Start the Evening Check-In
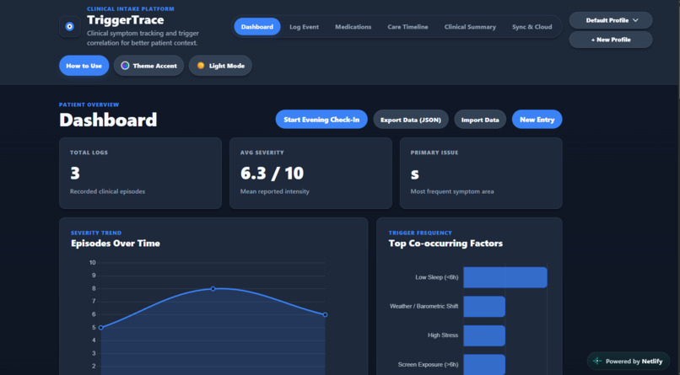The height and width of the screenshot is (375, 680). click(321, 120)
